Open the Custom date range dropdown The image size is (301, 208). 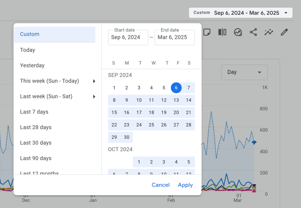click(240, 13)
